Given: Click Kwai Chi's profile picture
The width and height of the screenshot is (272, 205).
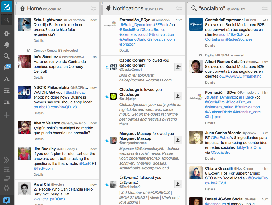Looking at the screenshot, I should tap(24, 189).
